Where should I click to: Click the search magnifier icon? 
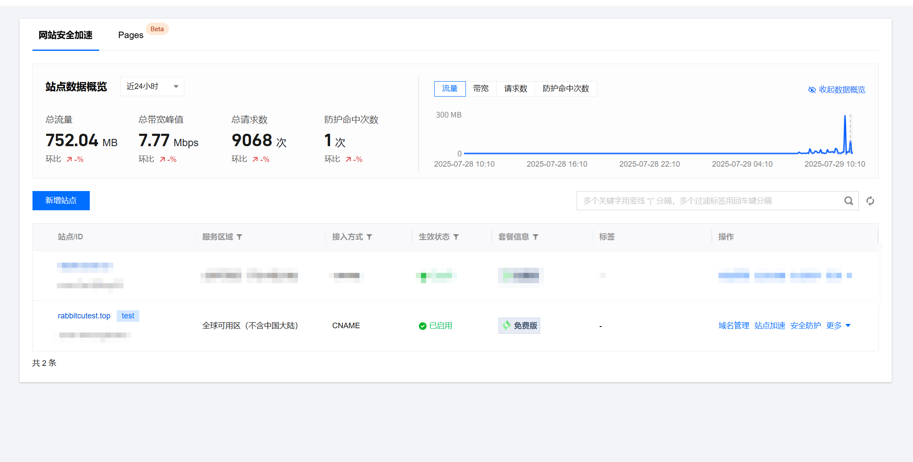[x=848, y=201]
